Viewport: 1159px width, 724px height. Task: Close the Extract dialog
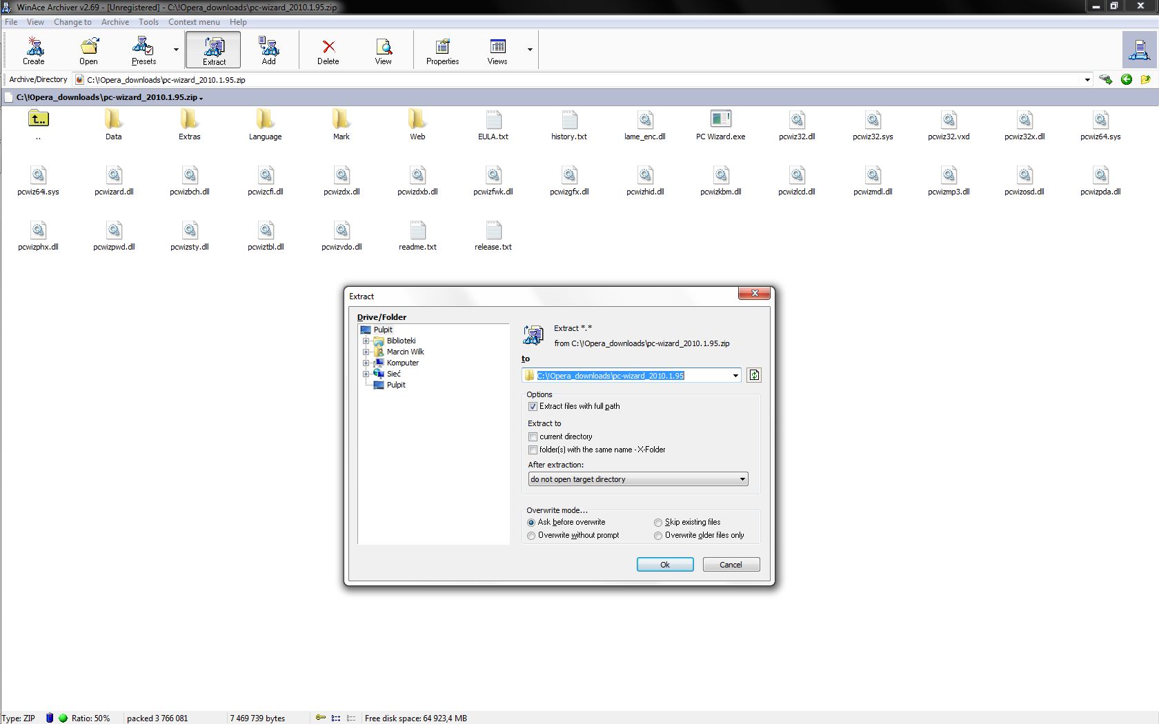755,294
